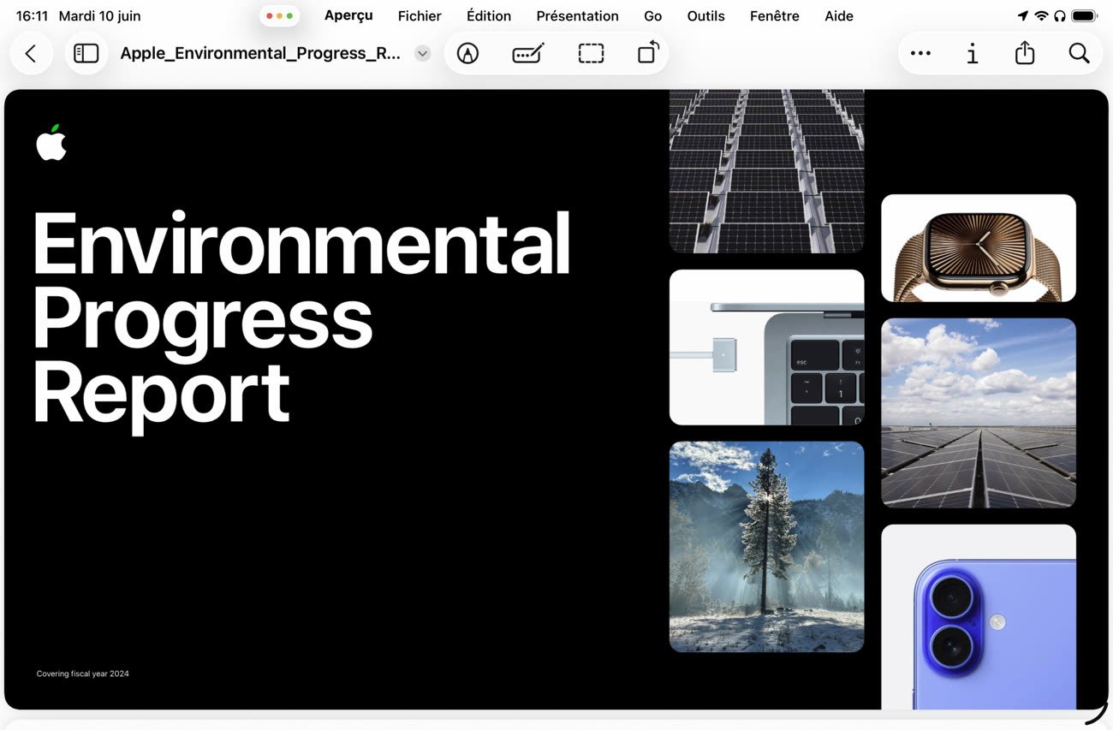This screenshot has height=730, width=1113.
Task: Click the location arrow status icon
Action: coord(1022,16)
